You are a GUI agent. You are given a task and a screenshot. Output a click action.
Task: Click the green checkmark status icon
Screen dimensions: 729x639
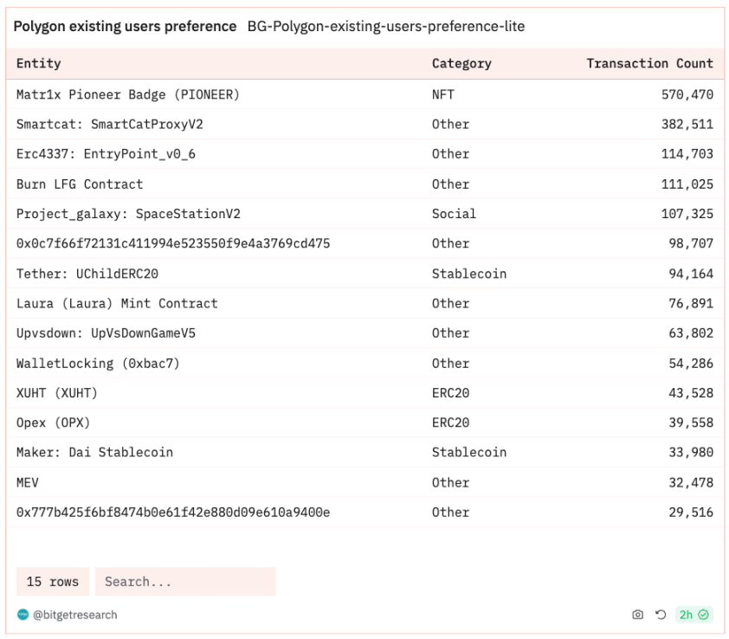(x=703, y=615)
